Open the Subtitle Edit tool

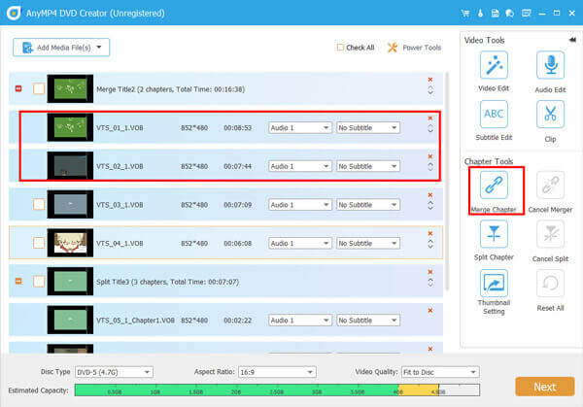tap(494, 114)
